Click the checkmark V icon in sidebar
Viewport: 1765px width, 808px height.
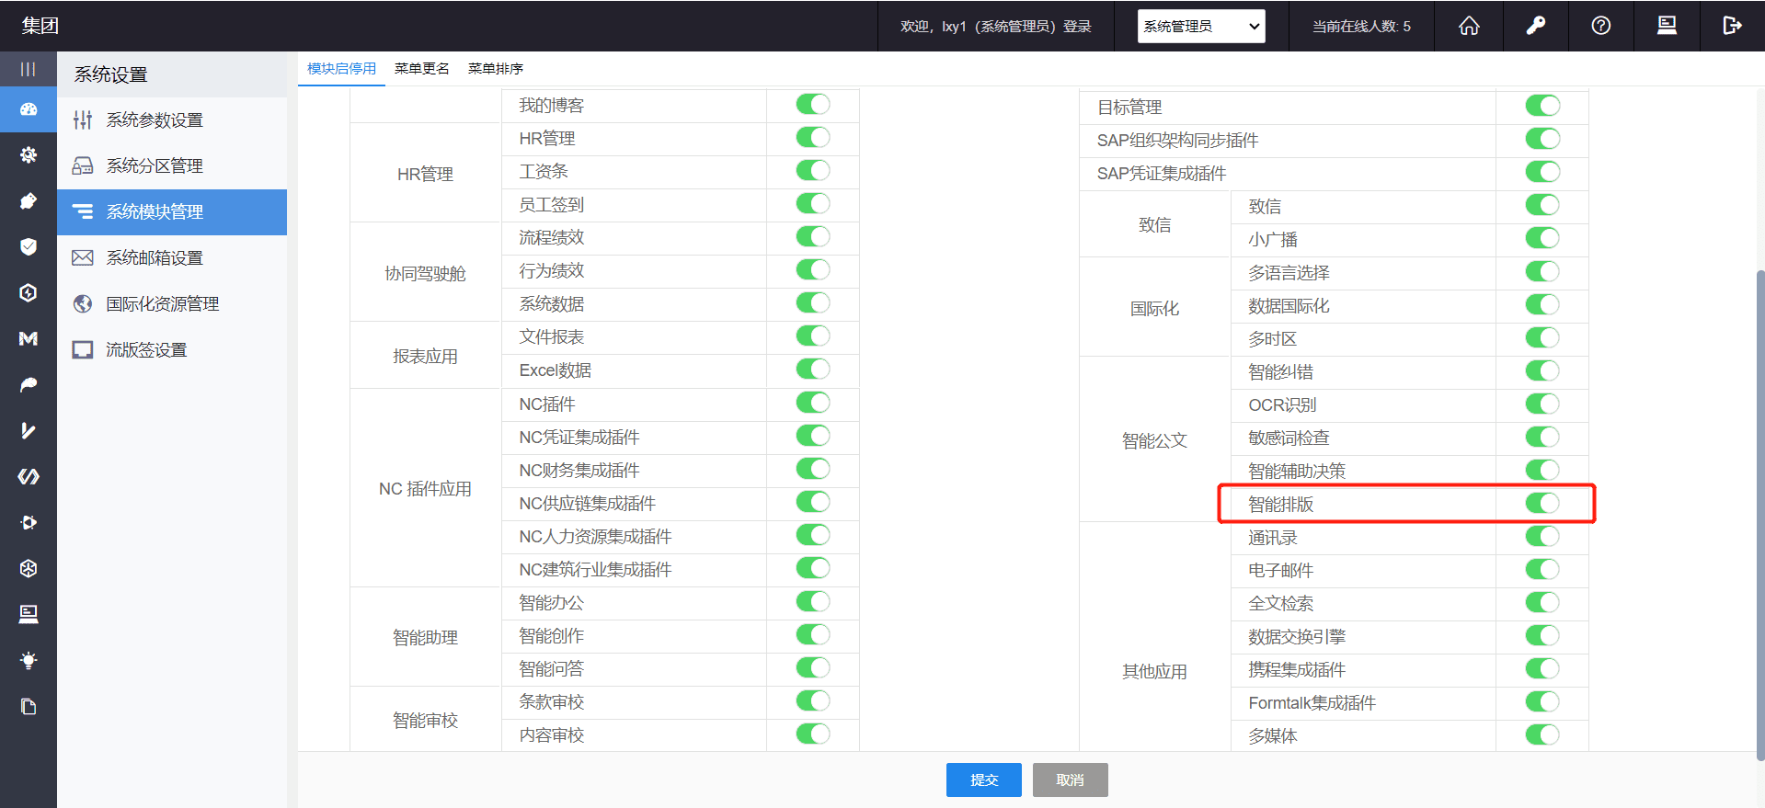click(29, 430)
